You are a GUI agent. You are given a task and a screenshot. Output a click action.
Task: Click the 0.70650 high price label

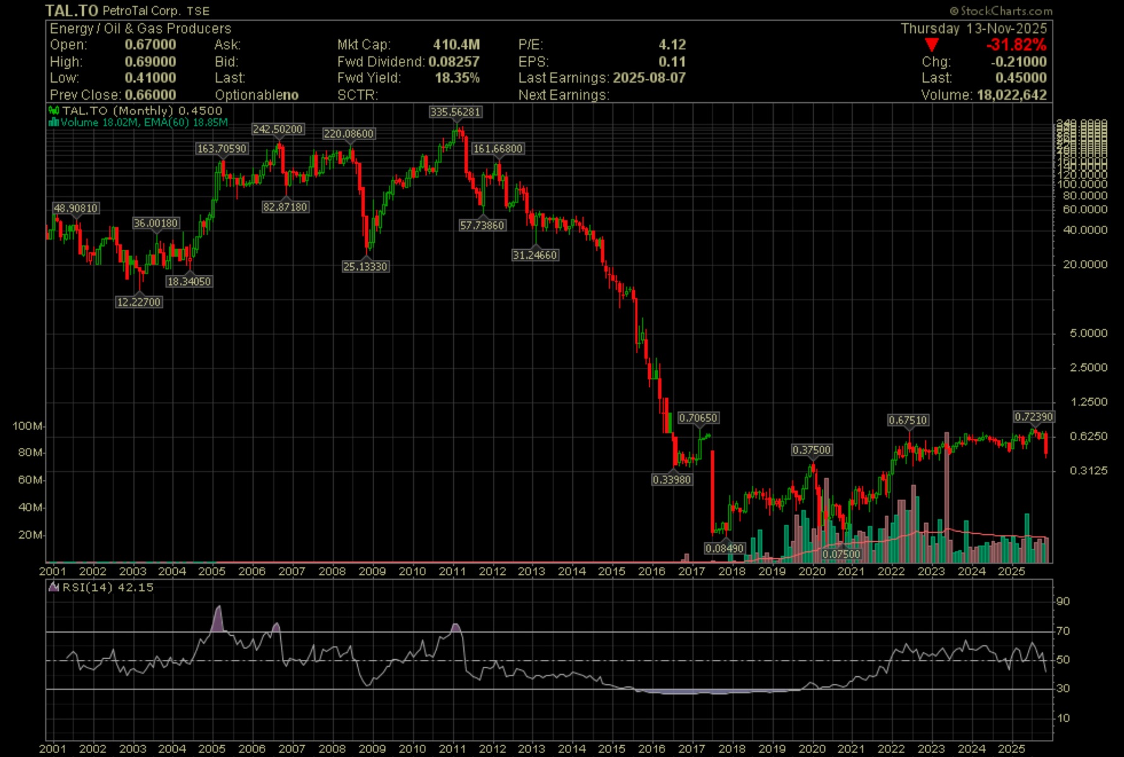click(698, 418)
